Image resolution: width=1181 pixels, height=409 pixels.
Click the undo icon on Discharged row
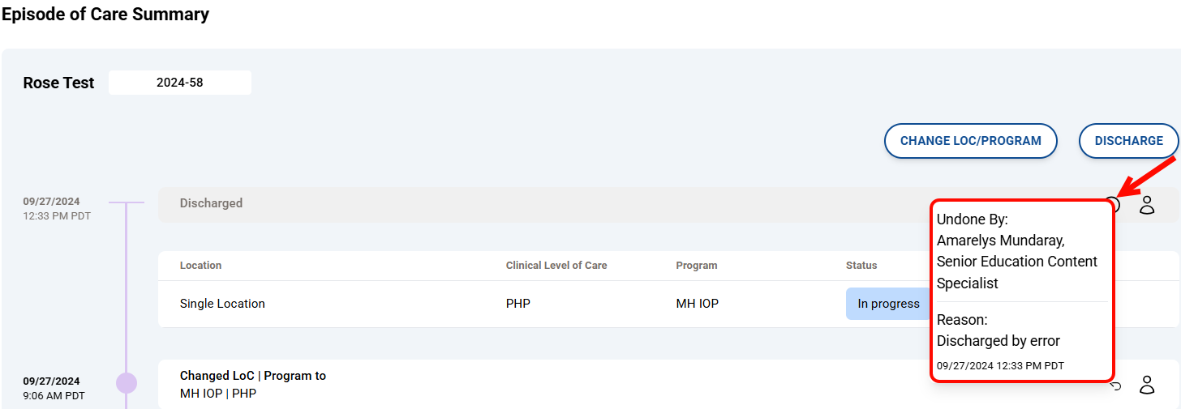(x=1113, y=204)
